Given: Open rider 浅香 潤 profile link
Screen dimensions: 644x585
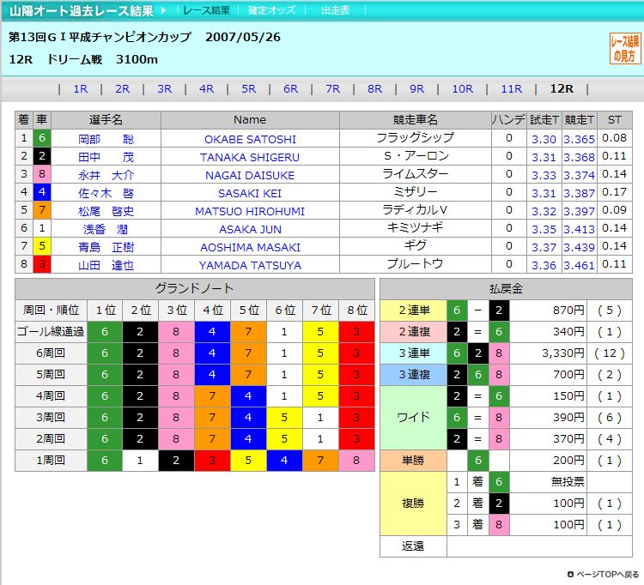Looking at the screenshot, I should pos(106,230).
